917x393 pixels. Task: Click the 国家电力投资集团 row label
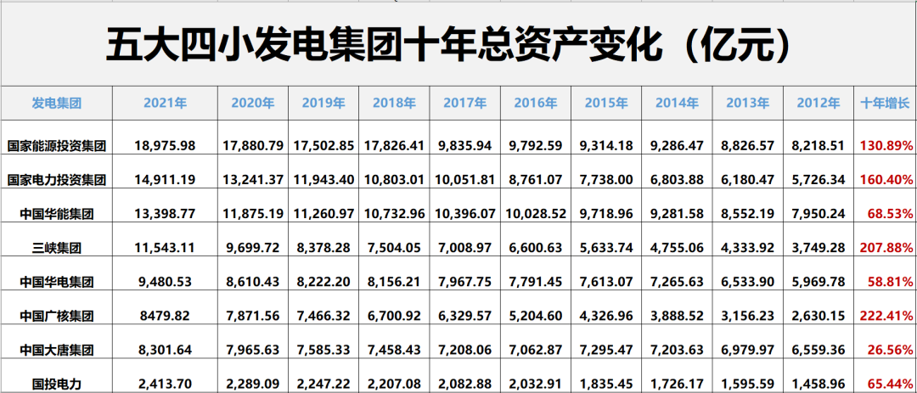pos(56,180)
